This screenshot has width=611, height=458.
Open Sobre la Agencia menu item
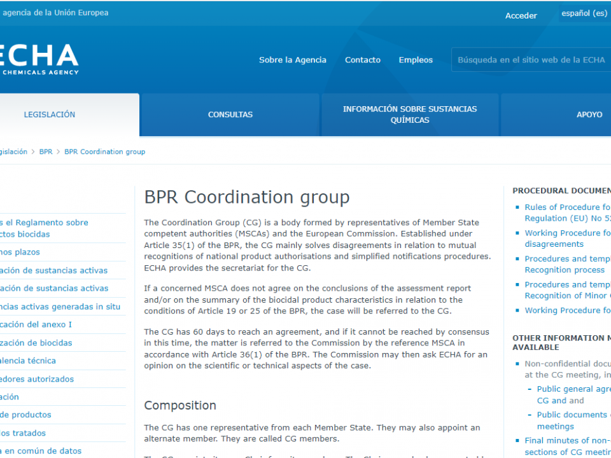[292, 60]
